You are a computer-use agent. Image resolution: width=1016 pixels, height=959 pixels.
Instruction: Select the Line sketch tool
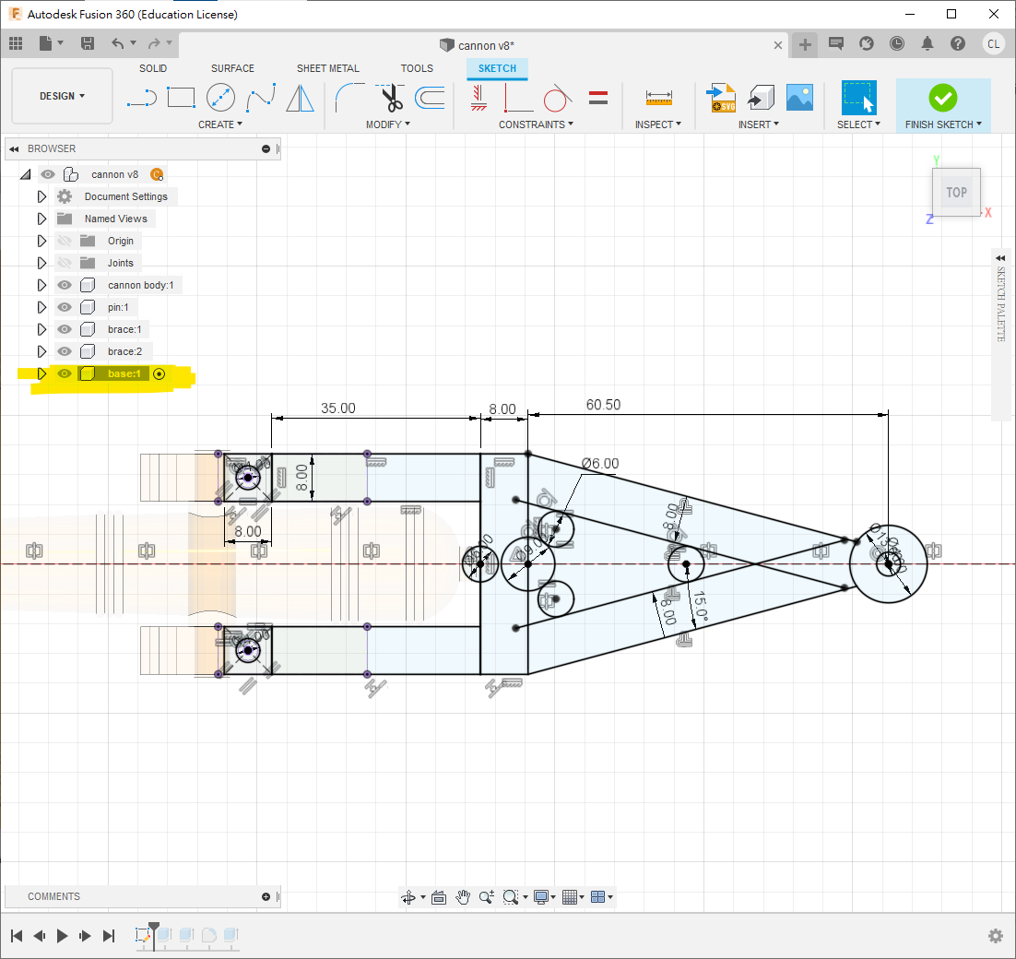coord(141,97)
